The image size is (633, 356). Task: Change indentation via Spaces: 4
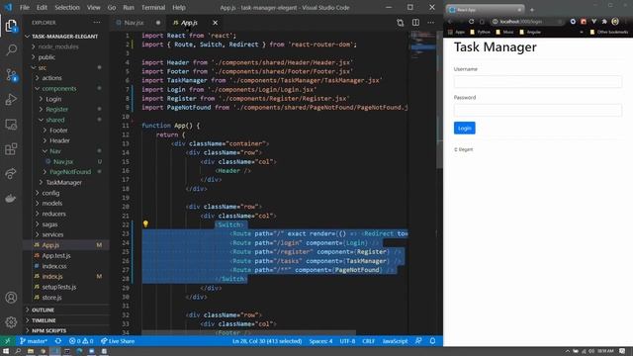click(320, 341)
